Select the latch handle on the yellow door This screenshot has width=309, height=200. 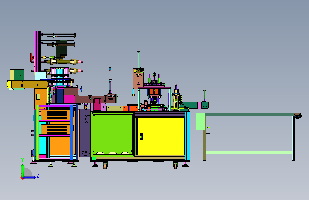point(141,136)
